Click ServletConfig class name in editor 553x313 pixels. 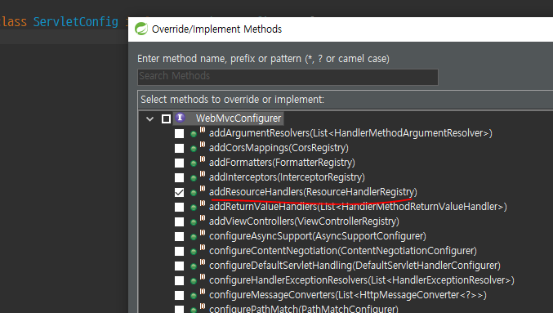76,22
